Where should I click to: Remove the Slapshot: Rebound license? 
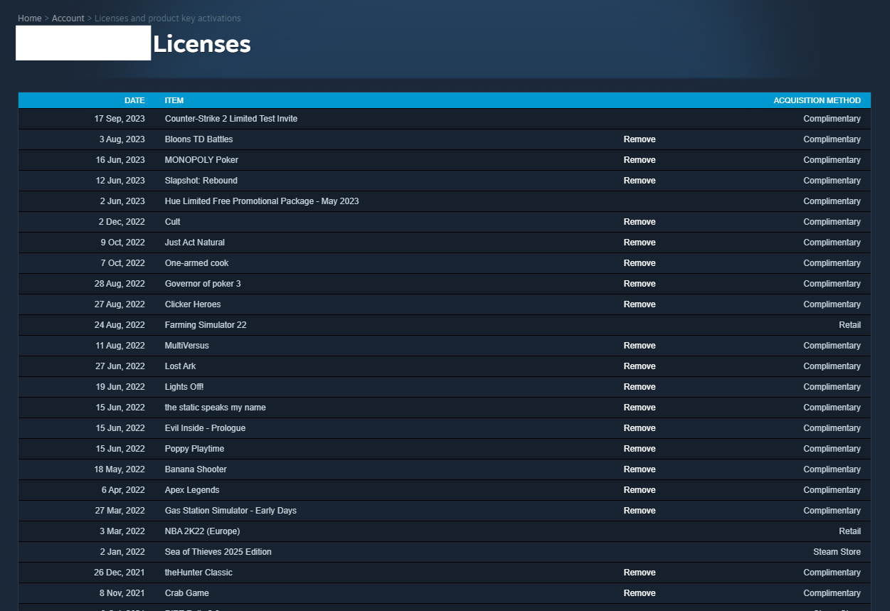point(639,180)
